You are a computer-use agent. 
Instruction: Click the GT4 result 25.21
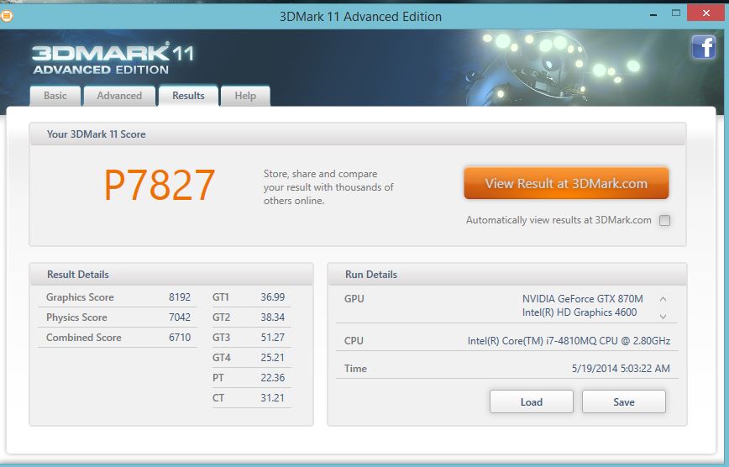[272, 358]
